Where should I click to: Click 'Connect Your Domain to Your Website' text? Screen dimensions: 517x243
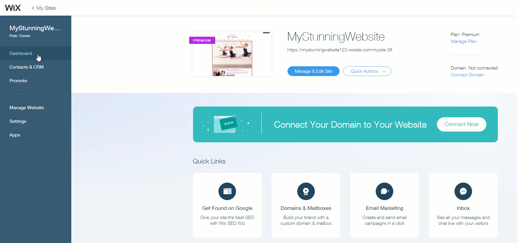tap(350, 125)
